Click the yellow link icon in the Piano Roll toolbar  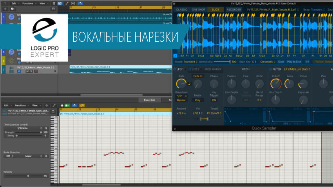tap(82, 105)
